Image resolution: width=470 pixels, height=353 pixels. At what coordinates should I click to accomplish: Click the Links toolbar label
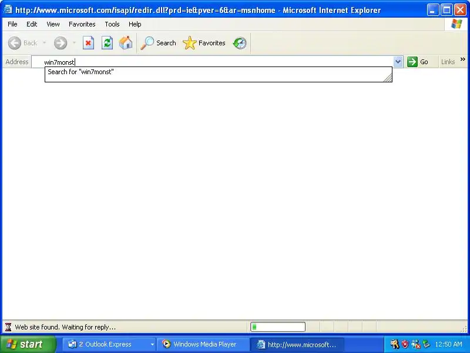pyautogui.click(x=448, y=62)
